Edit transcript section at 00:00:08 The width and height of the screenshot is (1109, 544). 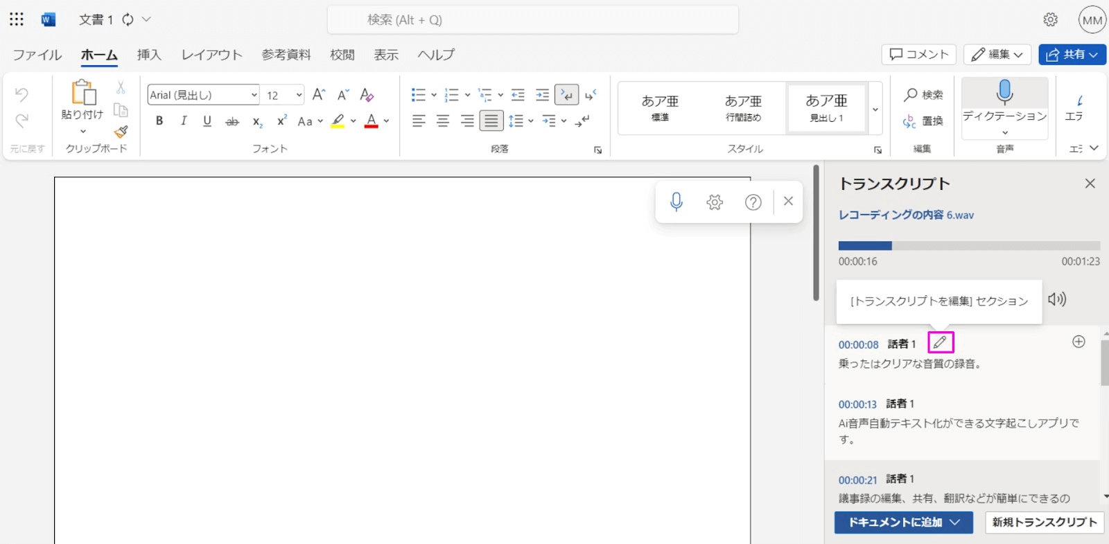pyautogui.click(x=941, y=342)
